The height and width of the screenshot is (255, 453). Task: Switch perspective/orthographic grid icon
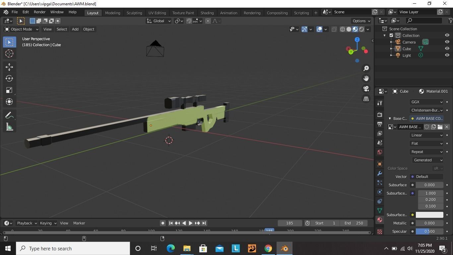366,99
